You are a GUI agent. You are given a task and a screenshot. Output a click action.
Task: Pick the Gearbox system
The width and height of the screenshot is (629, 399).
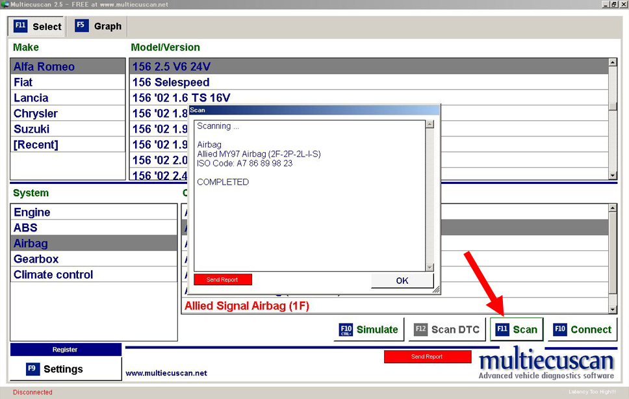click(94, 259)
